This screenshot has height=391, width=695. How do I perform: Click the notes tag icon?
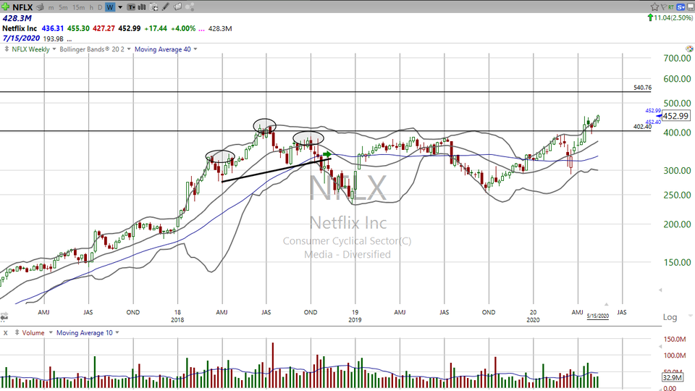tap(177, 7)
